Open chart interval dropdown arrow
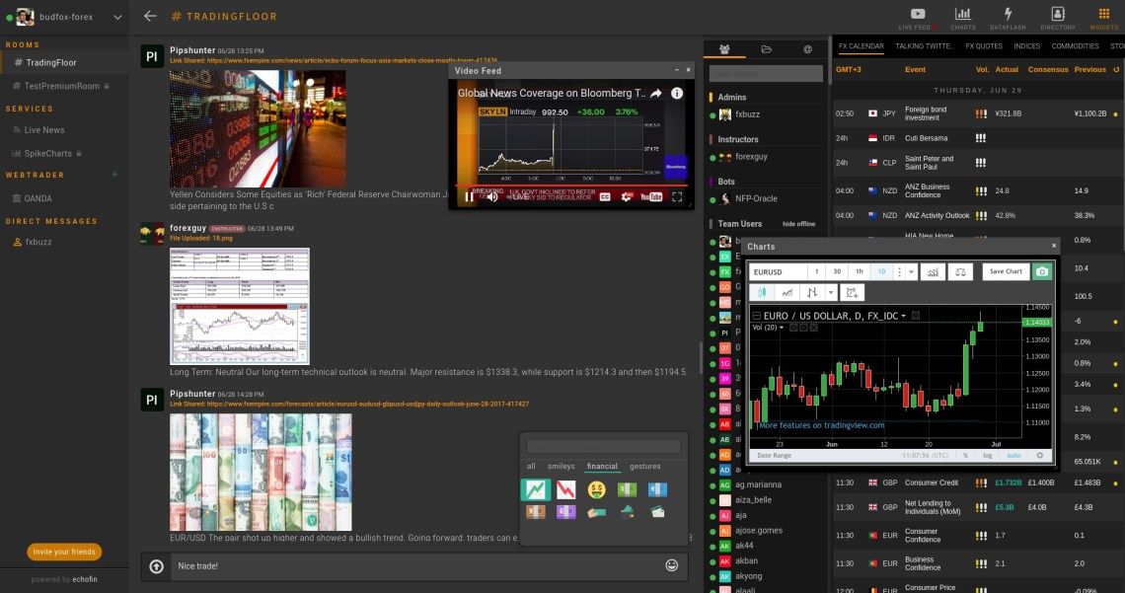 pyautogui.click(x=911, y=271)
